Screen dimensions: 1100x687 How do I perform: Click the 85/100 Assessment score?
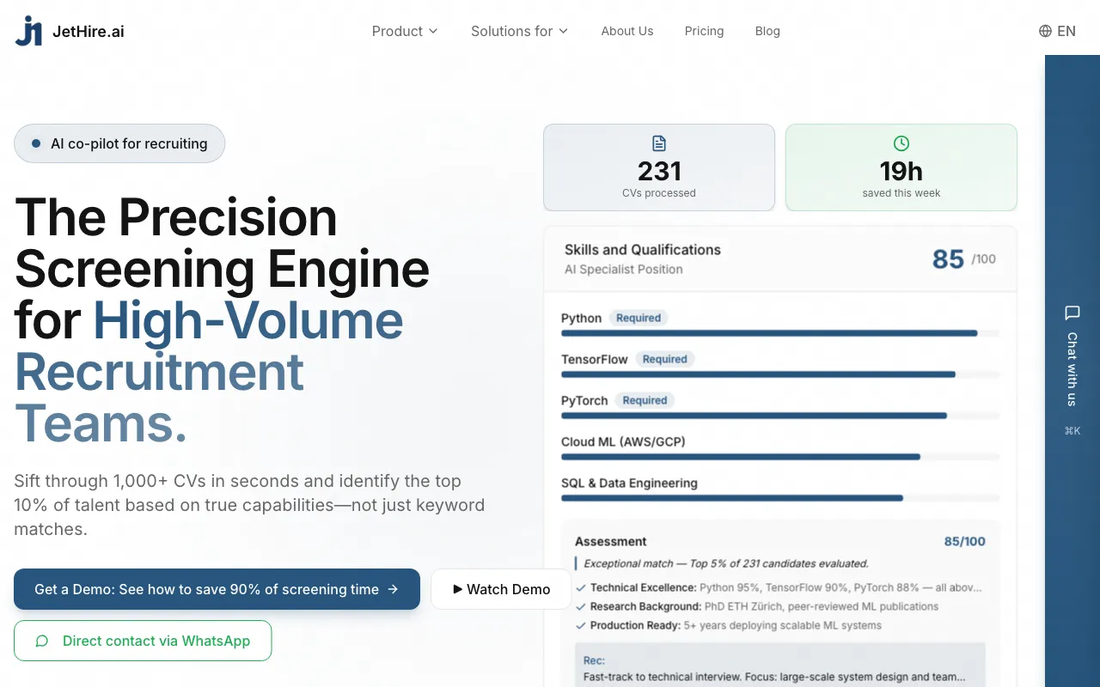[964, 542]
